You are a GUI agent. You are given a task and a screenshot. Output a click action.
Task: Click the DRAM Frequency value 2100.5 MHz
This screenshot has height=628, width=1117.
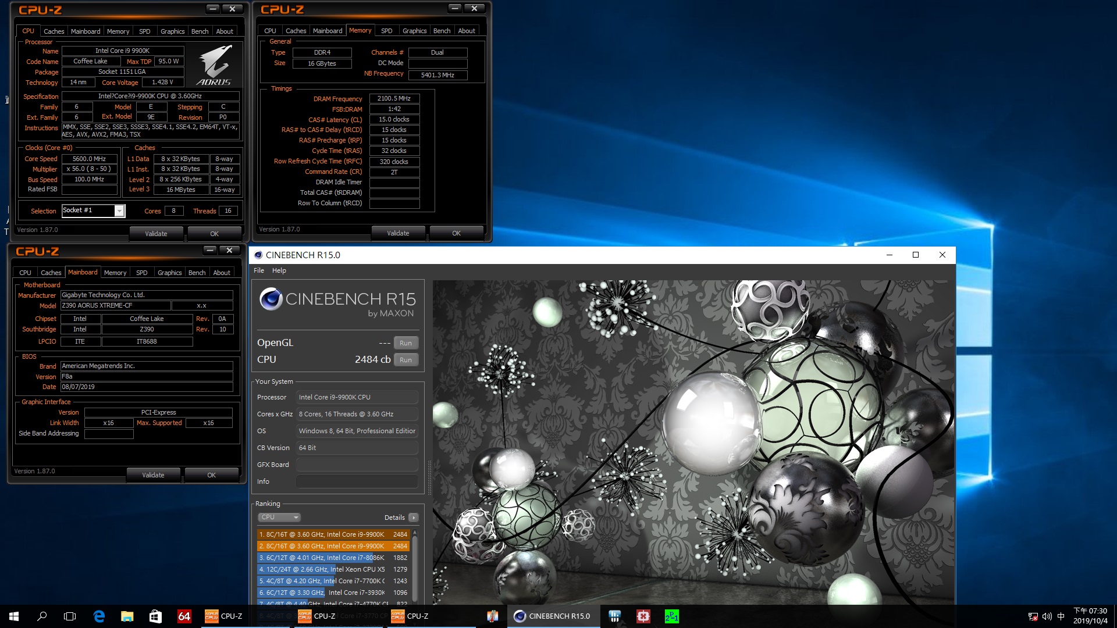coord(394,98)
